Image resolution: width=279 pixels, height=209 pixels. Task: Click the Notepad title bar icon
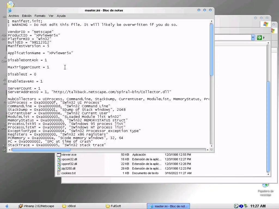pos(10,10)
